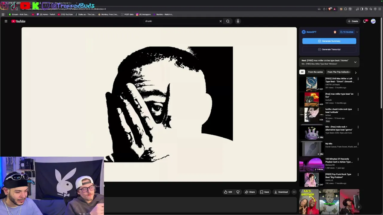383x215 pixels.
Task: Expand the NoteGPT panel chevron
Action: click(357, 32)
